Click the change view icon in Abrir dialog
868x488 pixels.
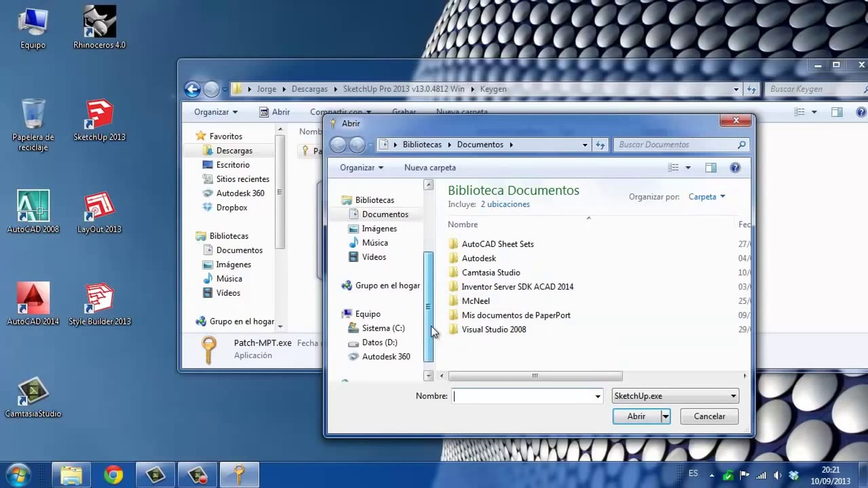point(673,168)
